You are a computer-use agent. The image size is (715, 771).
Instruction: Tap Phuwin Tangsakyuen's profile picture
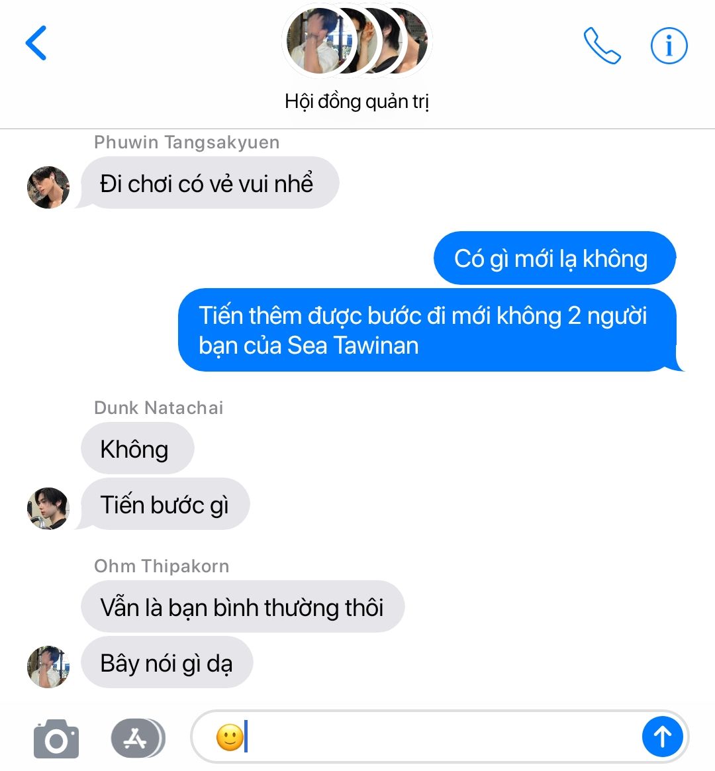pyautogui.click(x=48, y=187)
